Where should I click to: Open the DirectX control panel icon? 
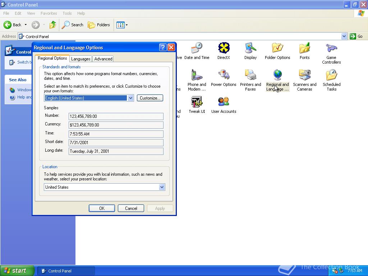coord(224,51)
